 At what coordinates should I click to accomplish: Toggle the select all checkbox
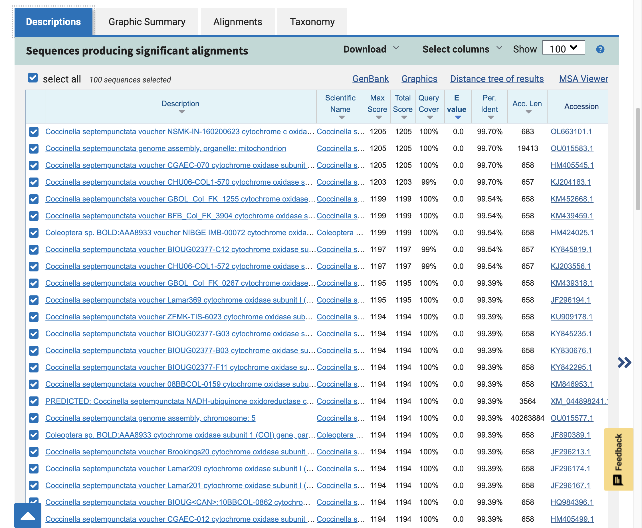[x=33, y=78]
